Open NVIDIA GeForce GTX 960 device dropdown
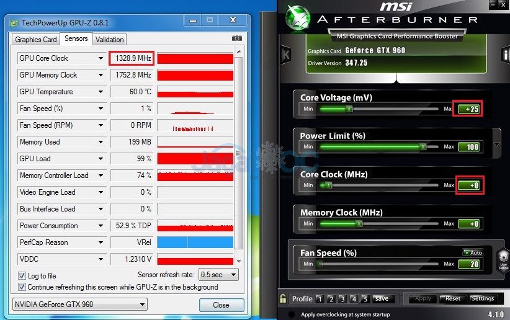This screenshot has width=510, height=320. pyautogui.click(x=79, y=304)
